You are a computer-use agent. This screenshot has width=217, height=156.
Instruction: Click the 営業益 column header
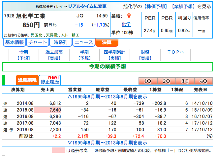75,90
